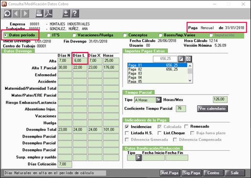
Task: Export to PDF icon in toolbar
Action: tap(48, 13)
